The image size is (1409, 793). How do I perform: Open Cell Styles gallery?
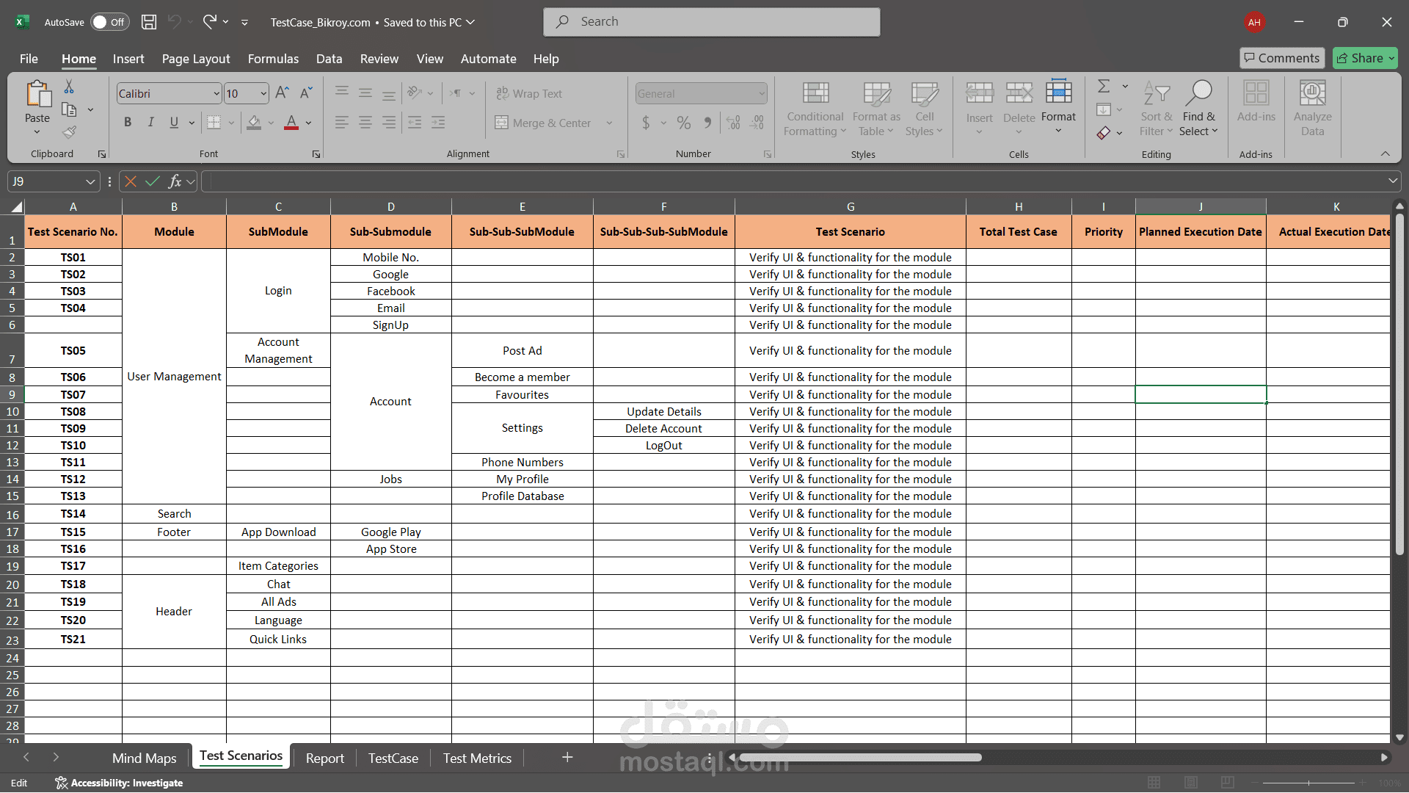tap(924, 108)
